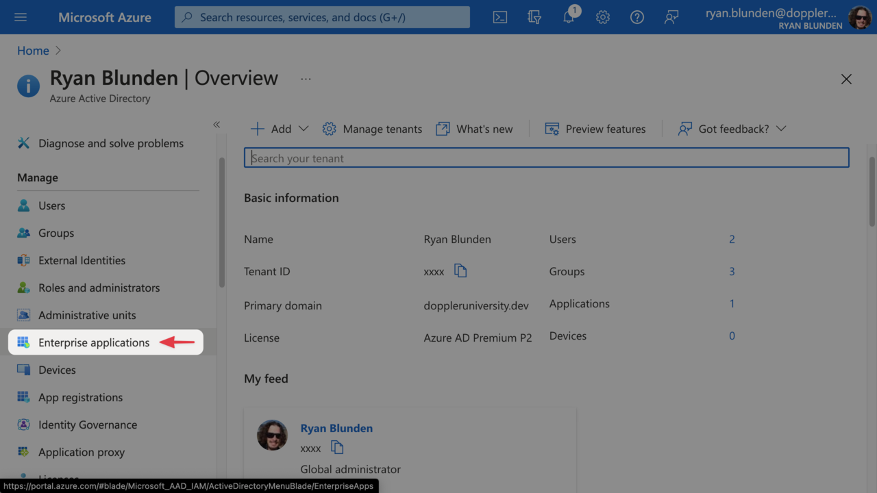Open the Applications count link 1

(x=732, y=303)
